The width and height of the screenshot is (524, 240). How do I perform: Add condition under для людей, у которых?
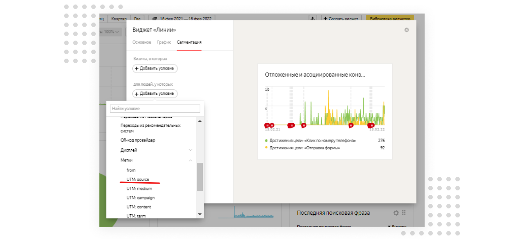(x=155, y=93)
